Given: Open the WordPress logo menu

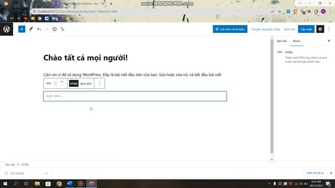Looking at the screenshot, I should 6,29.
